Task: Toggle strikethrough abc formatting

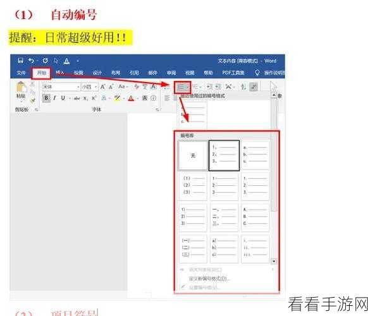Action: (x=77, y=99)
